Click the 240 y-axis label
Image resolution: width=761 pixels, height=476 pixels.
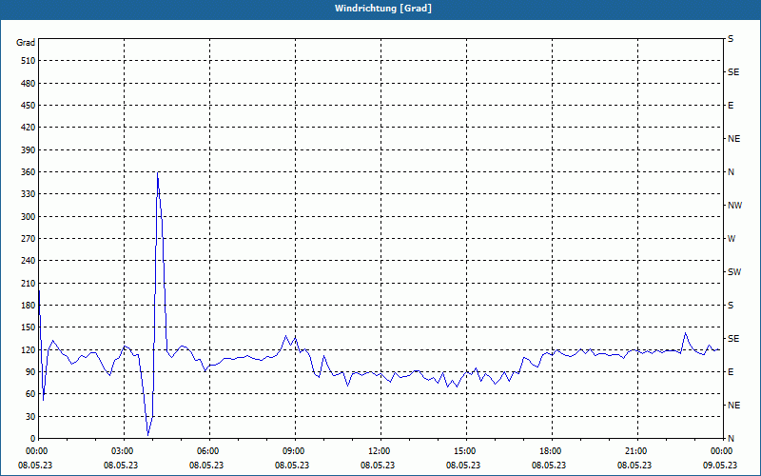29,261
